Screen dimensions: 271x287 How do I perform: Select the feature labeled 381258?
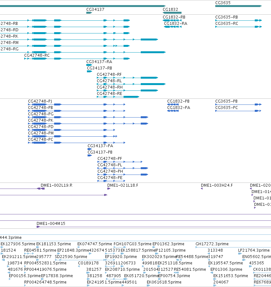94,276
